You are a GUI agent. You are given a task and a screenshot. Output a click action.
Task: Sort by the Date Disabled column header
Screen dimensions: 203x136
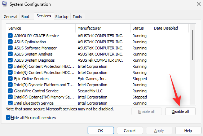point(170,28)
